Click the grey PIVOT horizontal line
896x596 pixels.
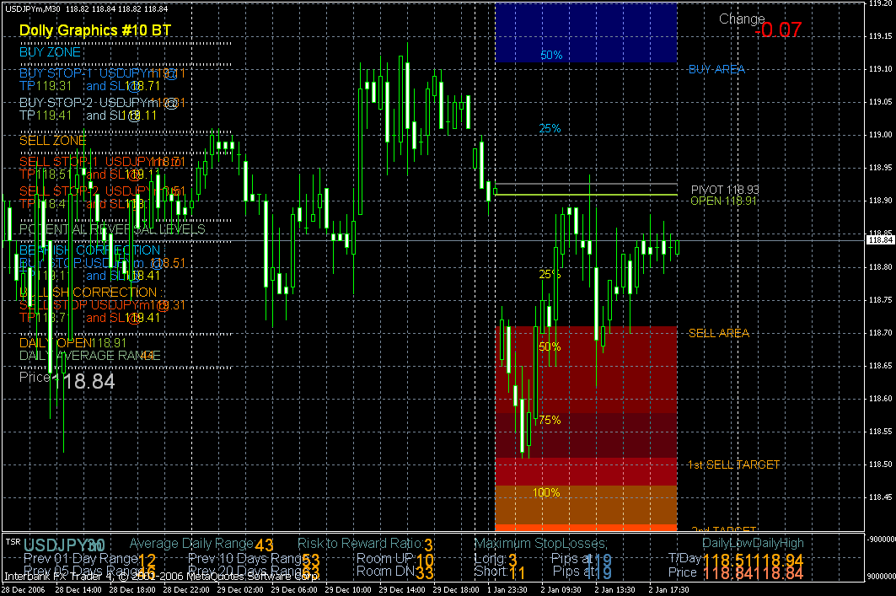pyautogui.click(x=587, y=184)
